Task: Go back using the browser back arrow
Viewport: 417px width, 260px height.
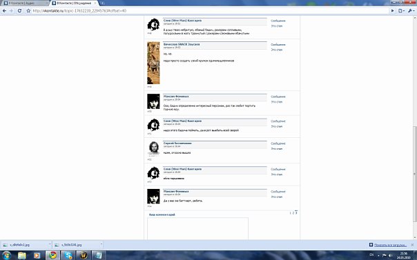Action: click(5, 11)
